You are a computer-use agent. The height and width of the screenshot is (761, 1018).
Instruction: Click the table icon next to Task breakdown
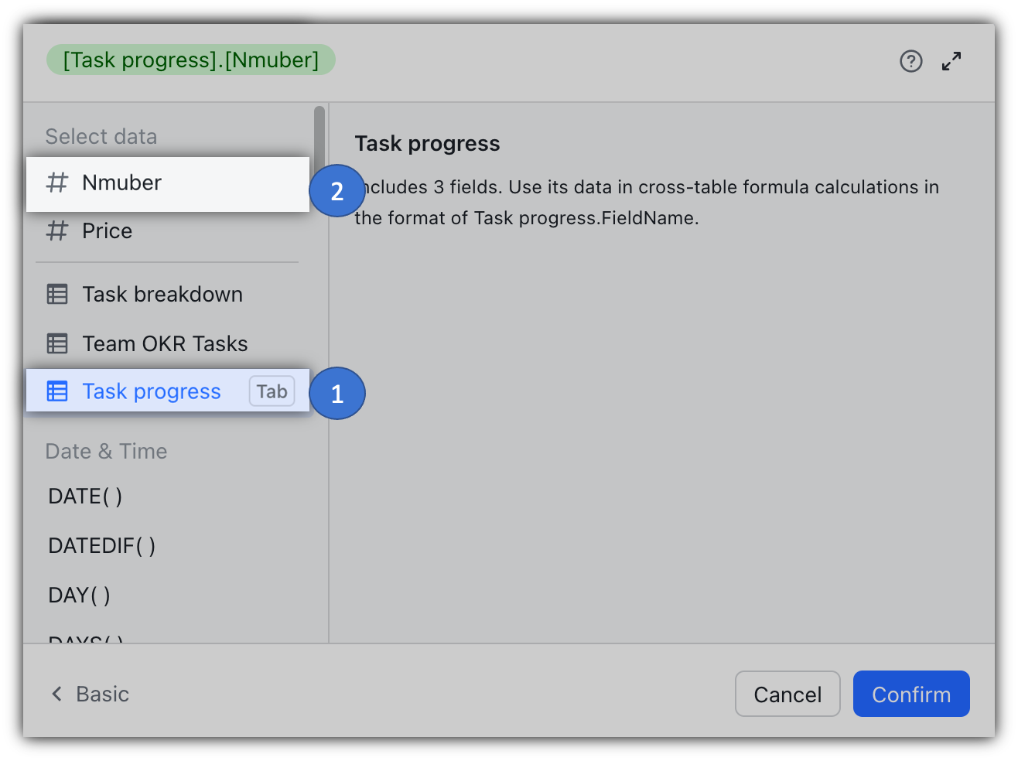(x=57, y=294)
